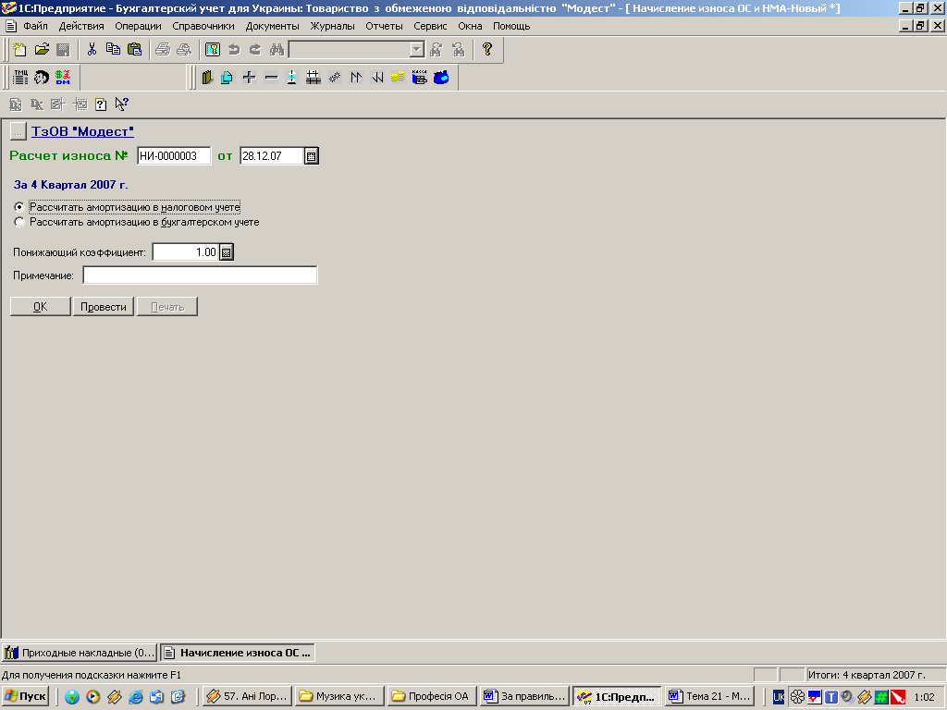Open the Сервис menu

point(430,26)
